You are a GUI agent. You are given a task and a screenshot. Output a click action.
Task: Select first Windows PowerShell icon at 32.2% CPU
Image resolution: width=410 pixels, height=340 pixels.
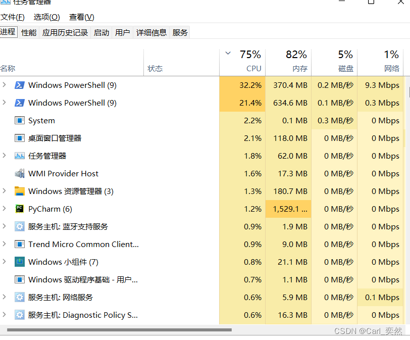pos(20,85)
